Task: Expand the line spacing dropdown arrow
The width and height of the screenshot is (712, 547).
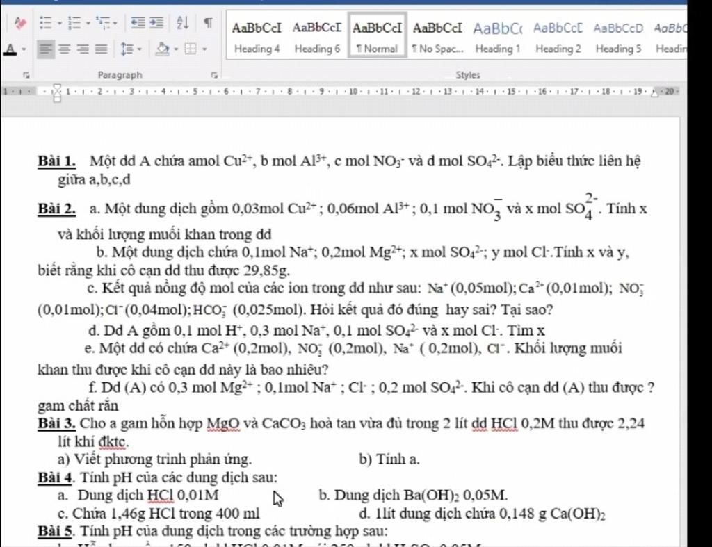Action: click(x=139, y=49)
